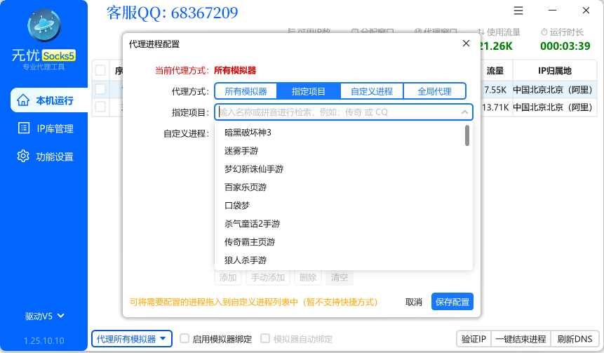This screenshot has width=604, height=353.
Task: Choose 百家乐页游 from the list
Action: (344, 187)
